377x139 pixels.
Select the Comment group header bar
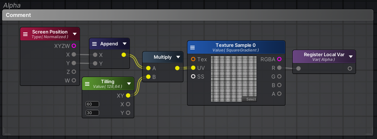pos(187,15)
